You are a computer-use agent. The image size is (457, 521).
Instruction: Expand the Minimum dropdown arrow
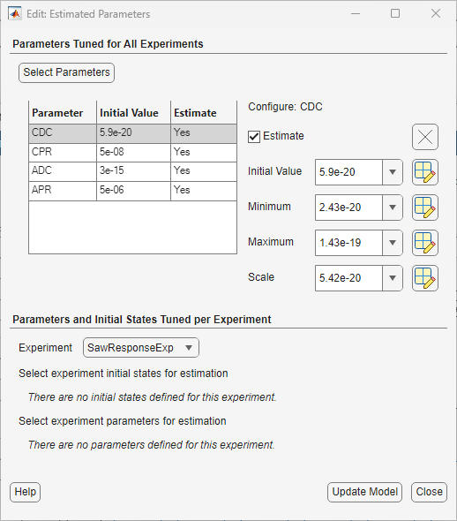click(x=393, y=208)
